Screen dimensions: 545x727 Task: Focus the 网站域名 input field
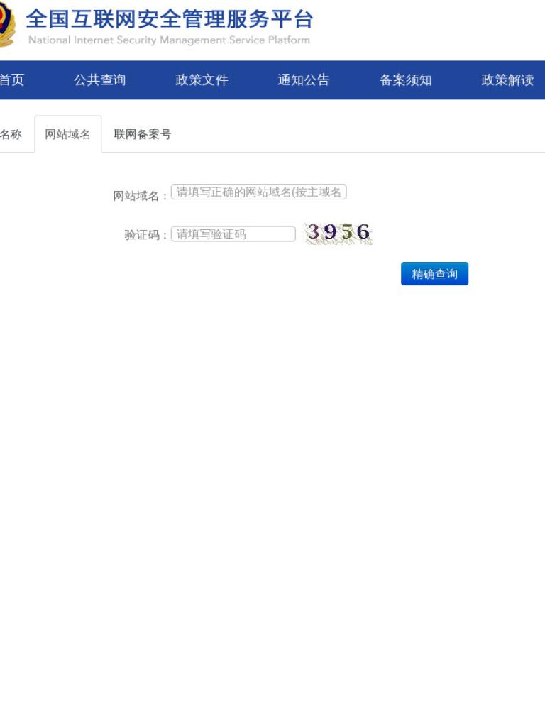[x=258, y=192]
